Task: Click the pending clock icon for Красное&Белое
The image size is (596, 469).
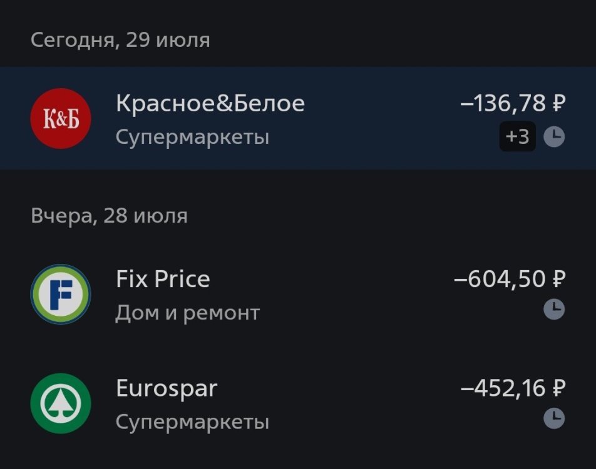Action: 553,136
